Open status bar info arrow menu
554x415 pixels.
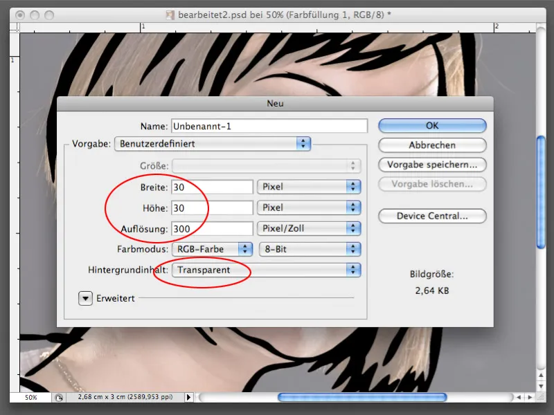point(188,397)
